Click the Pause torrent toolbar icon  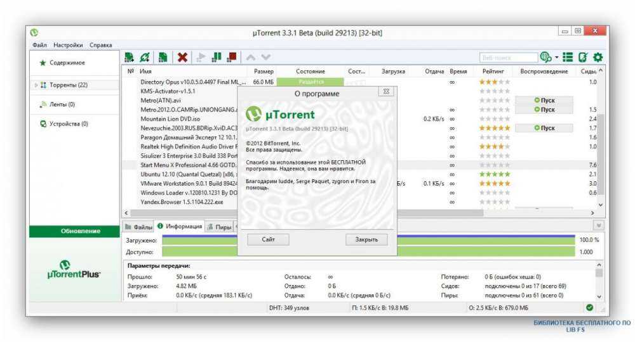[x=217, y=58]
